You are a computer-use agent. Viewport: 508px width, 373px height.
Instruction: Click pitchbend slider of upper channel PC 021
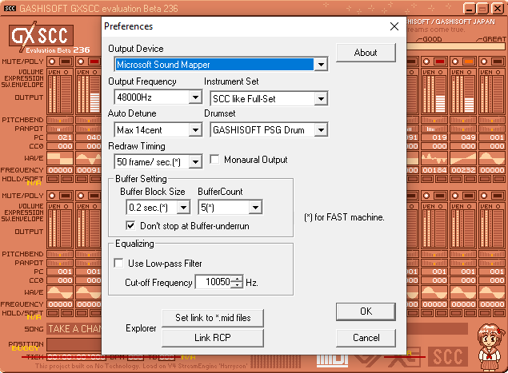click(60, 120)
